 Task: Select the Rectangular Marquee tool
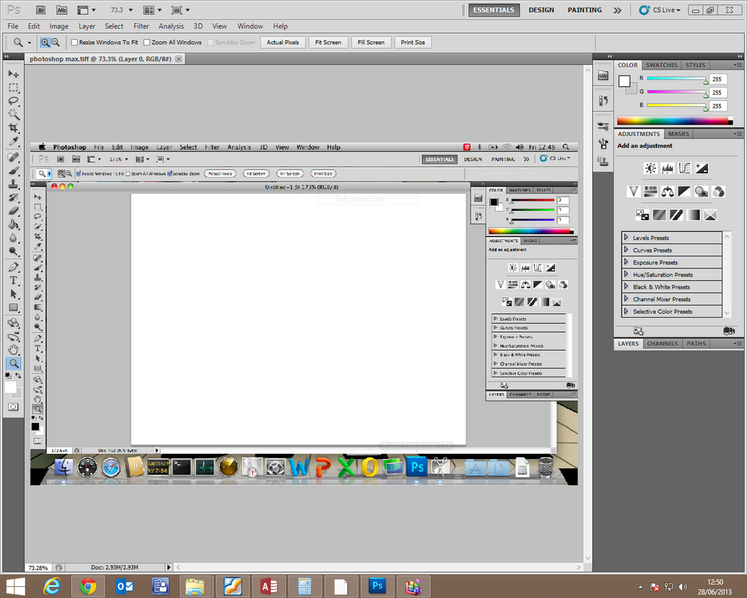pos(13,87)
